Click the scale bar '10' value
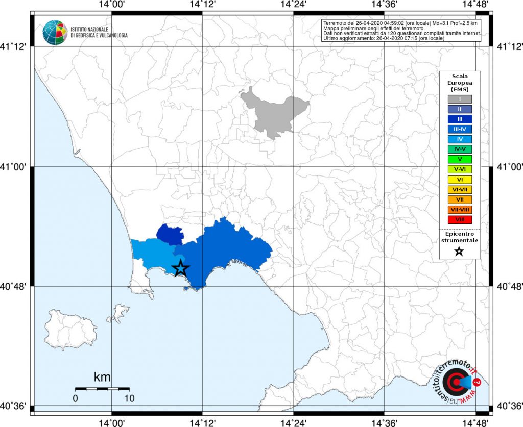Image resolution: width=523 pixels, height=427 pixels. pyautogui.click(x=129, y=398)
